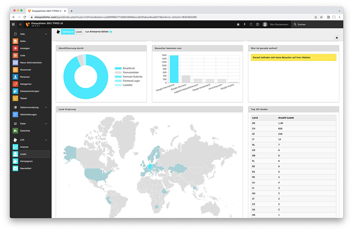
Task: Toggle the module menu grid icon
Action: 13,24
